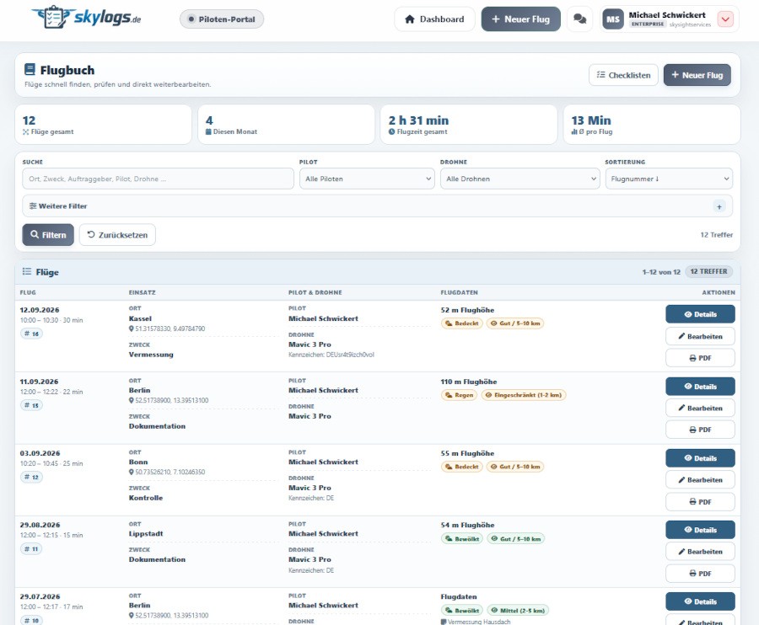Open Checklisten

pyautogui.click(x=623, y=75)
